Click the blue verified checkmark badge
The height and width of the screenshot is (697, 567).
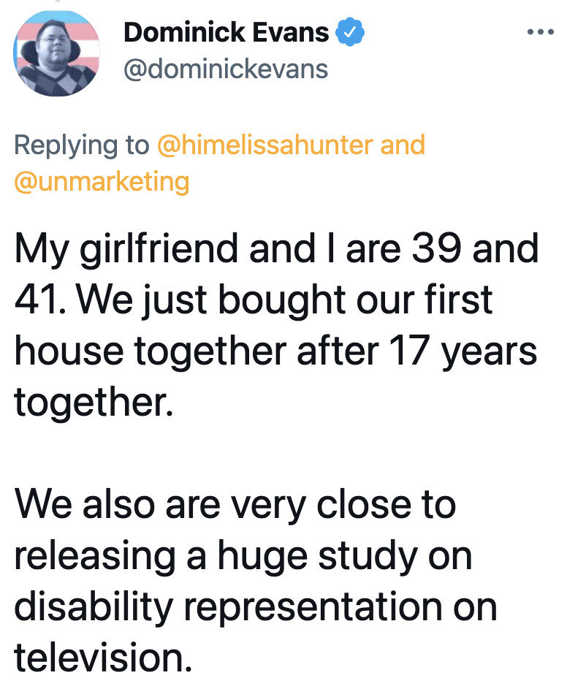click(349, 31)
